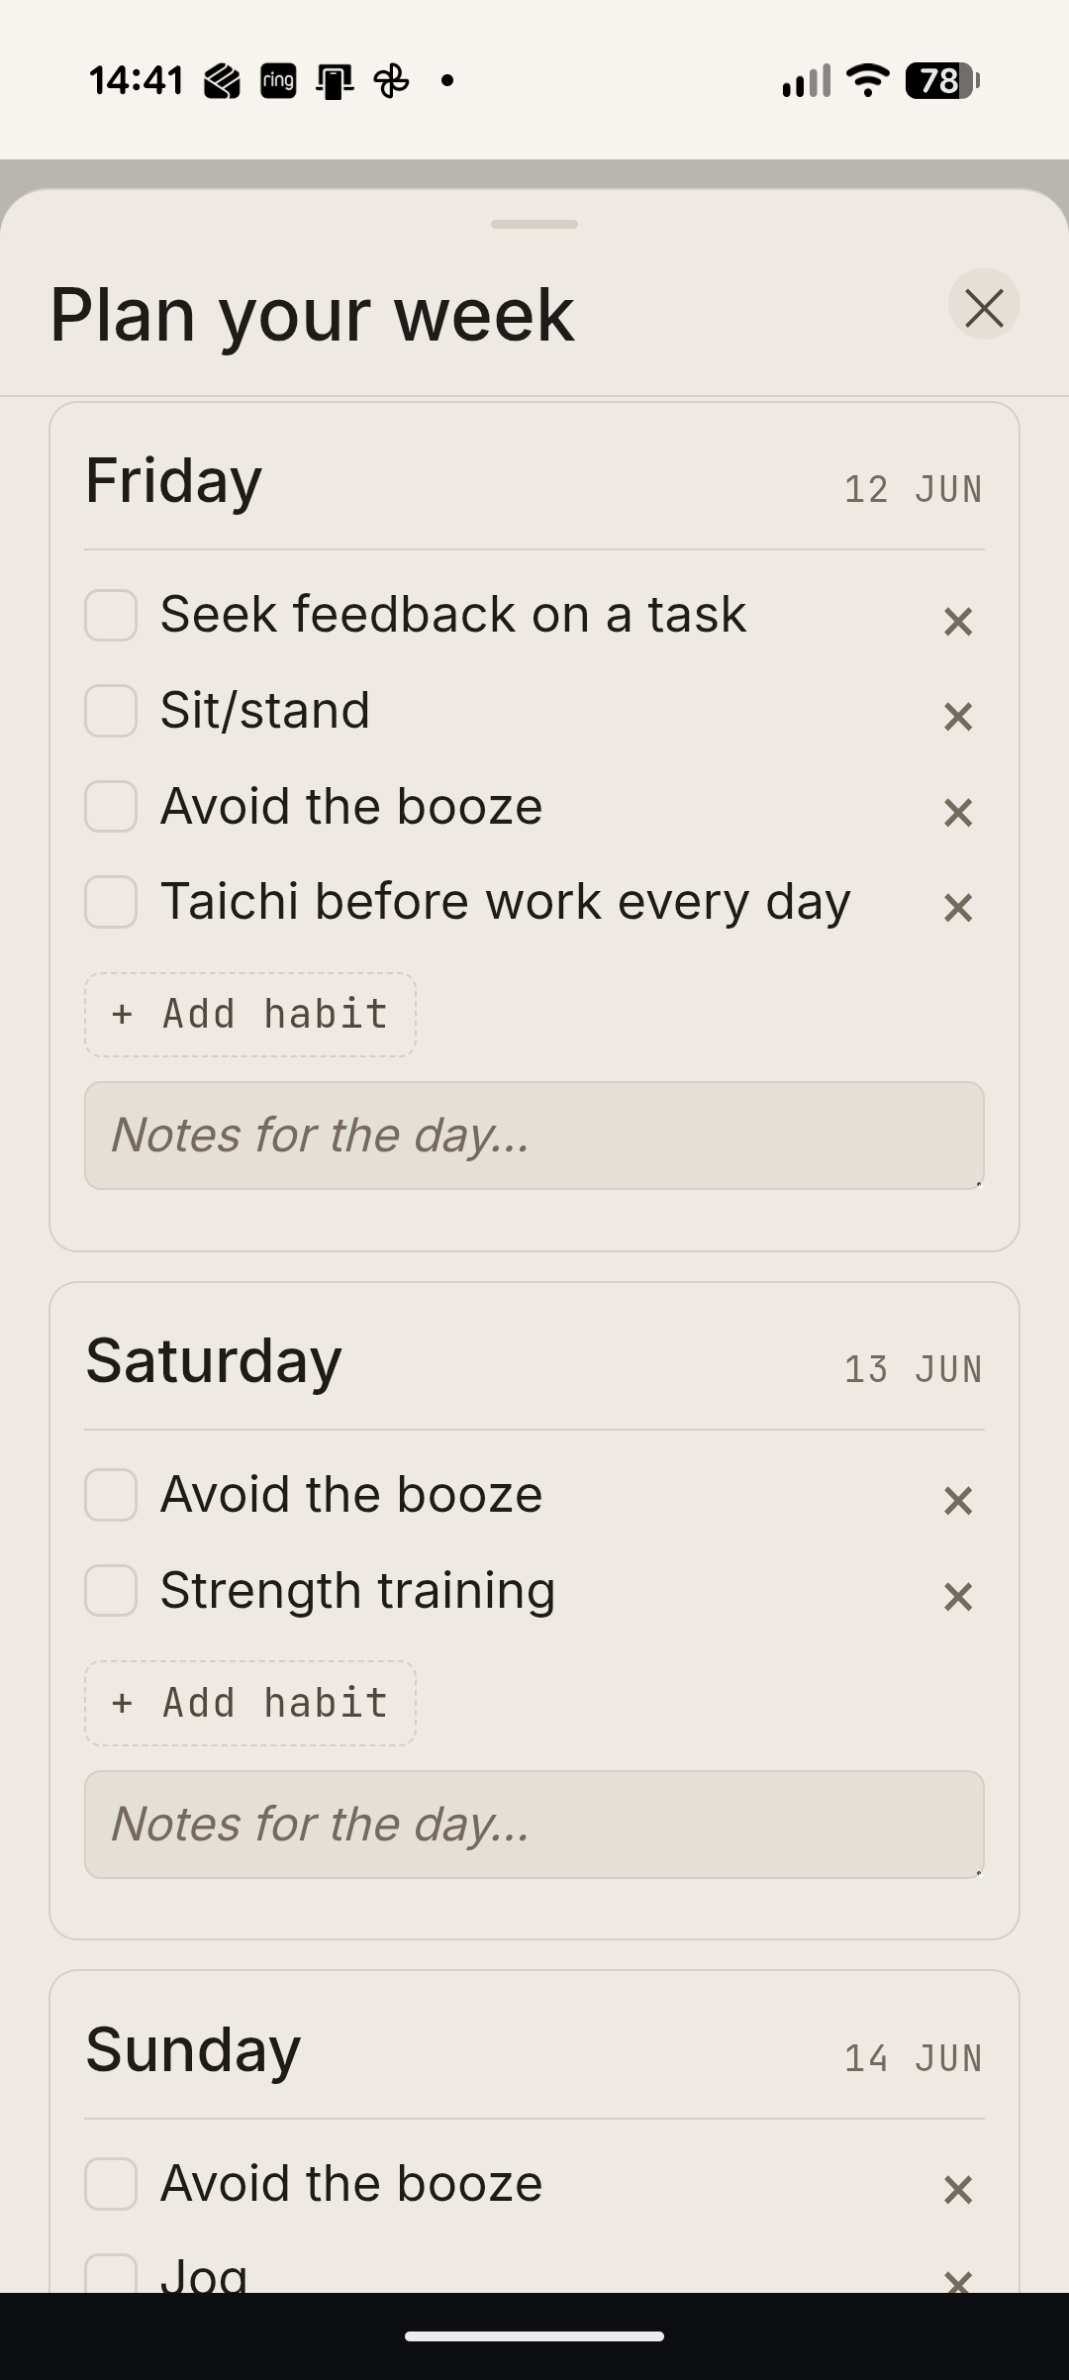This screenshot has height=2380, width=1069.
Task: Focus Saturday's notes for the day field
Action: (534, 1825)
